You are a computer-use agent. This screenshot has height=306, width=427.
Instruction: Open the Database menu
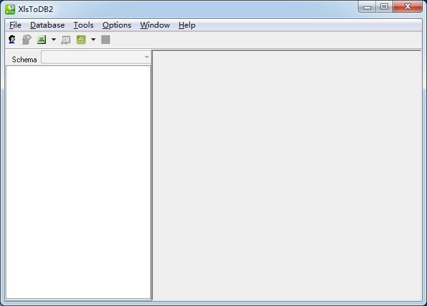click(x=47, y=25)
